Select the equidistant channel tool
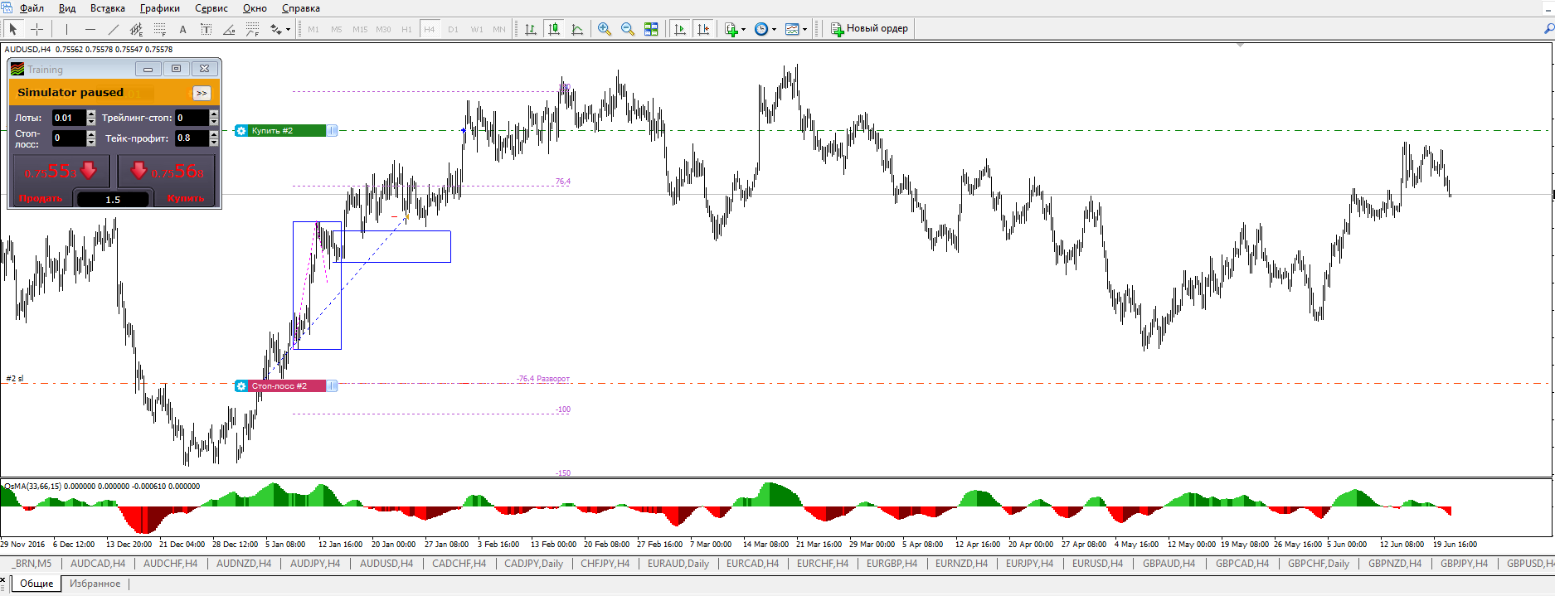 [137, 29]
